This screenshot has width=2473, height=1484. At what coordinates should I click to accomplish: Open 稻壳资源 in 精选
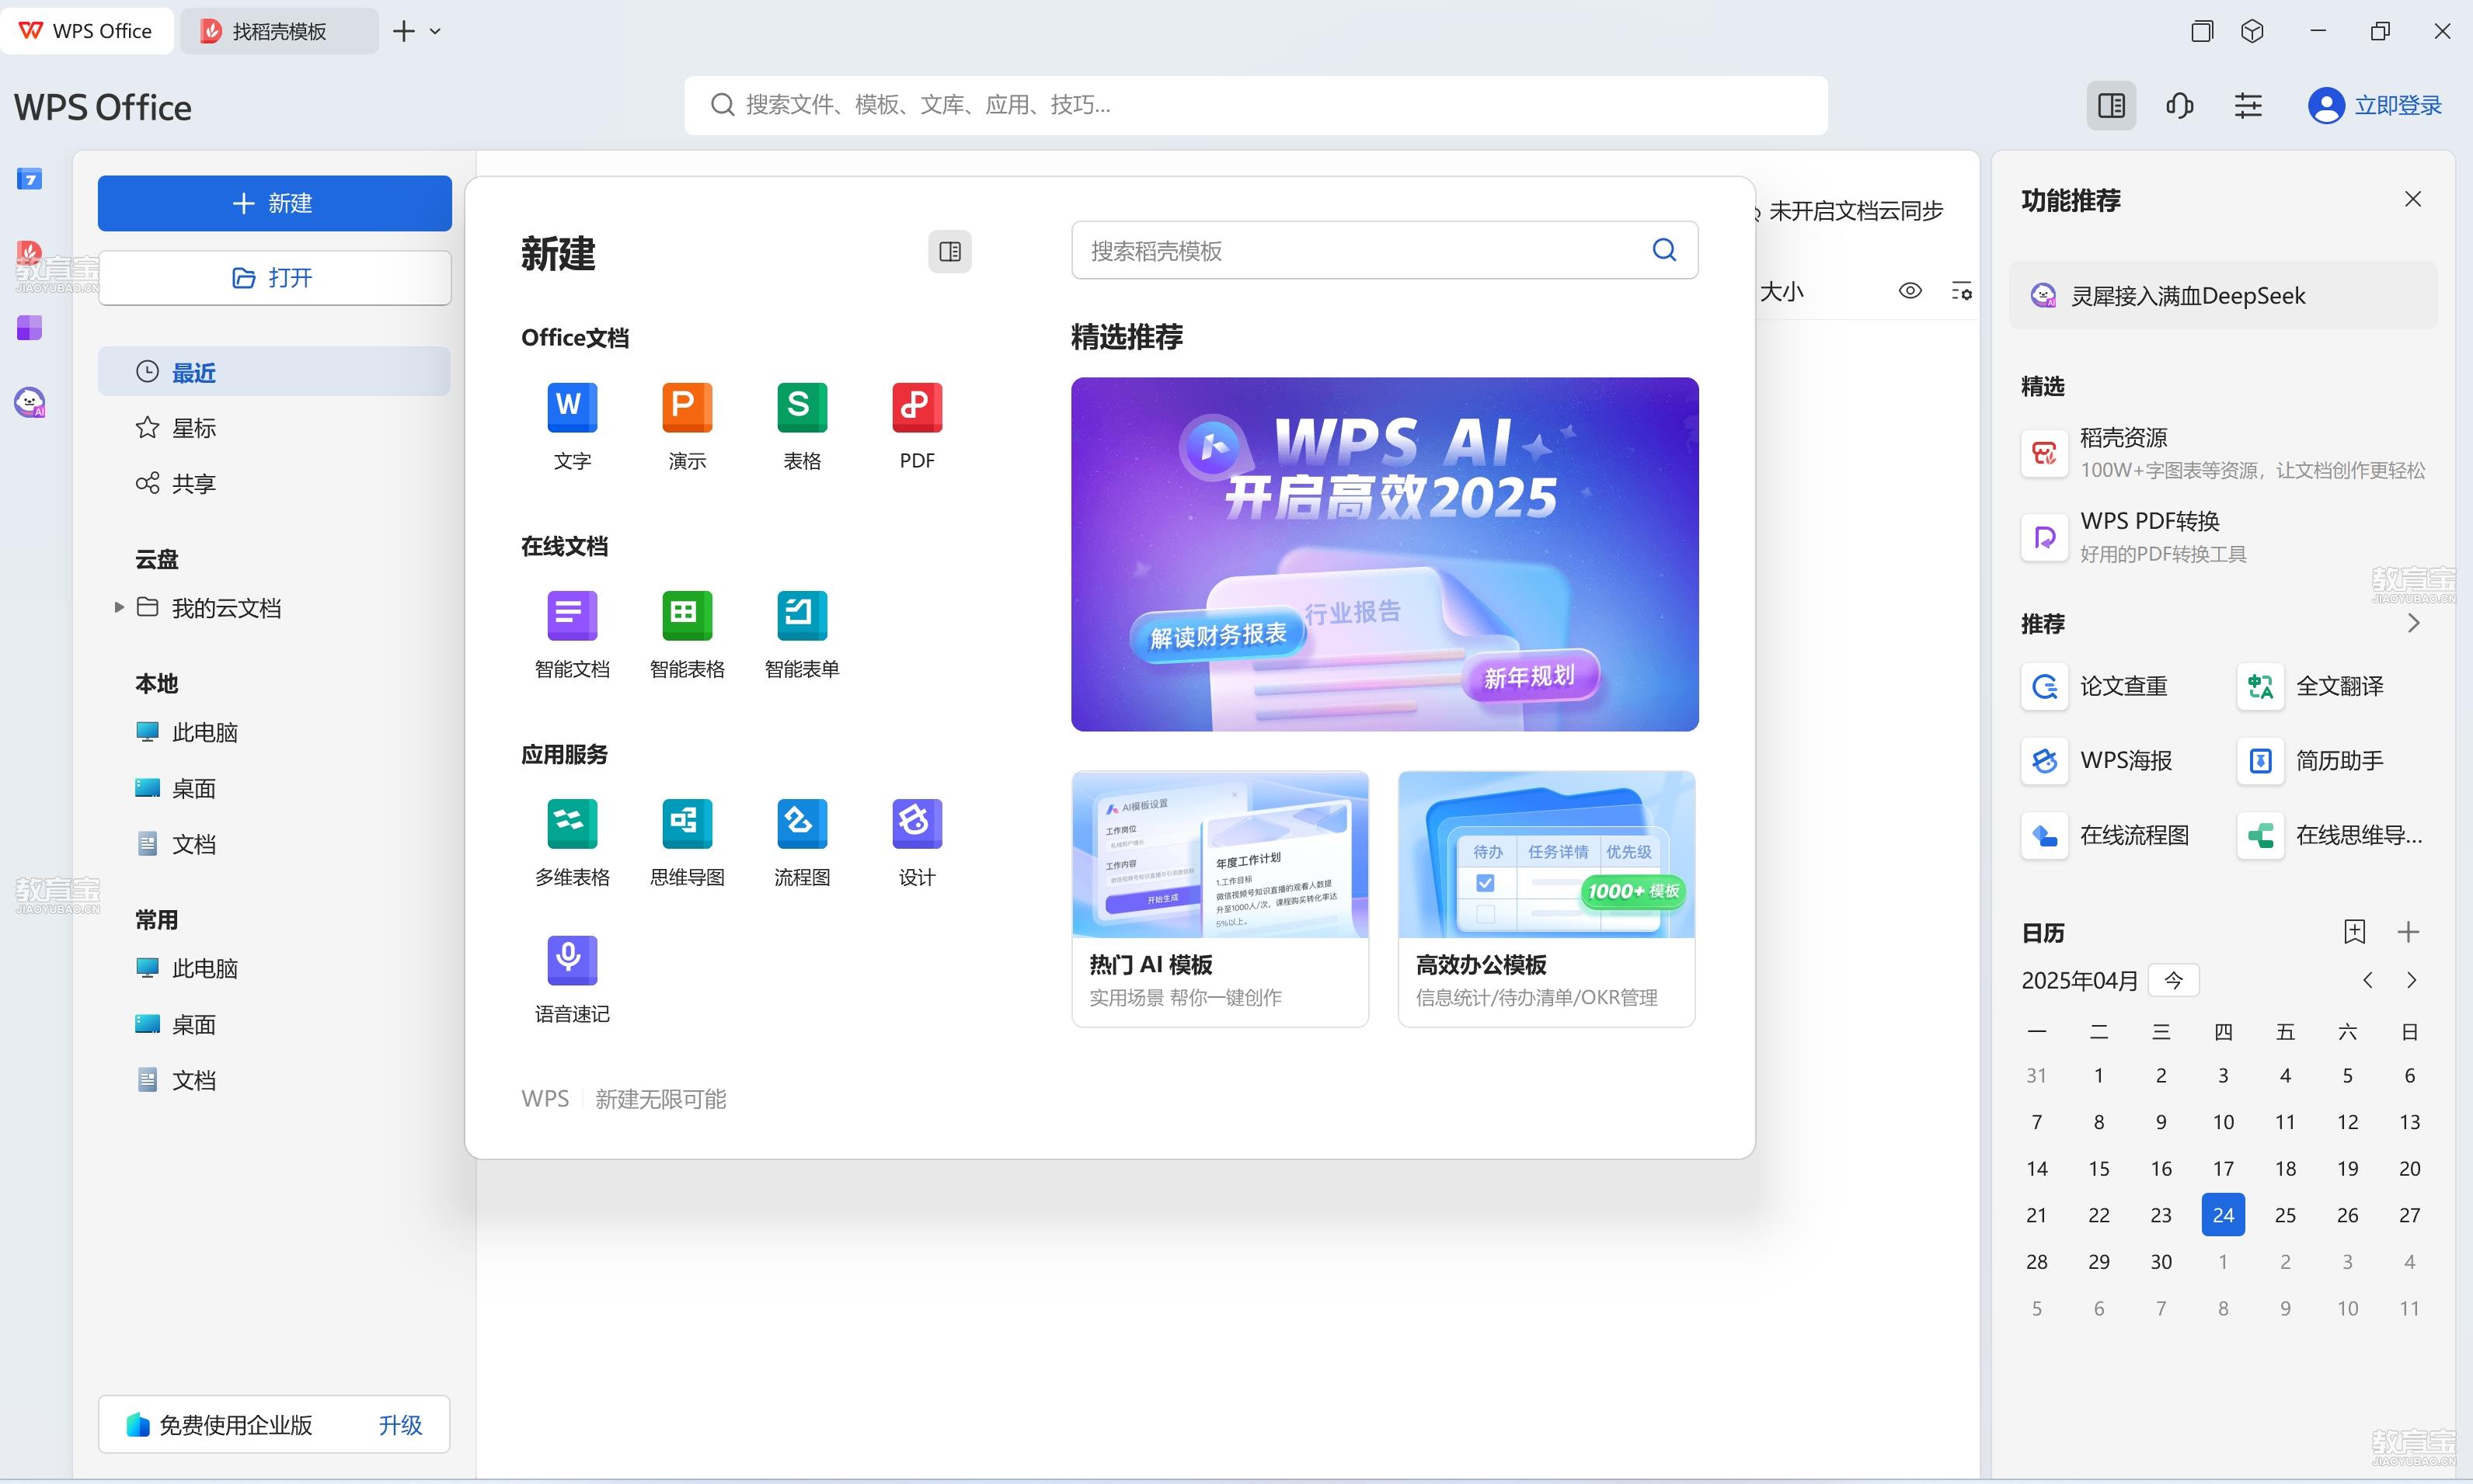click(x=2223, y=453)
